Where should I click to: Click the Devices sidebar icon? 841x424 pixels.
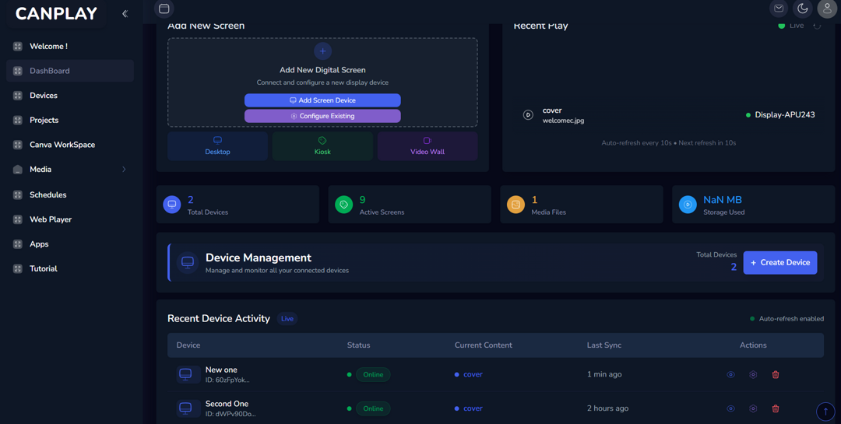tap(18, 96)
